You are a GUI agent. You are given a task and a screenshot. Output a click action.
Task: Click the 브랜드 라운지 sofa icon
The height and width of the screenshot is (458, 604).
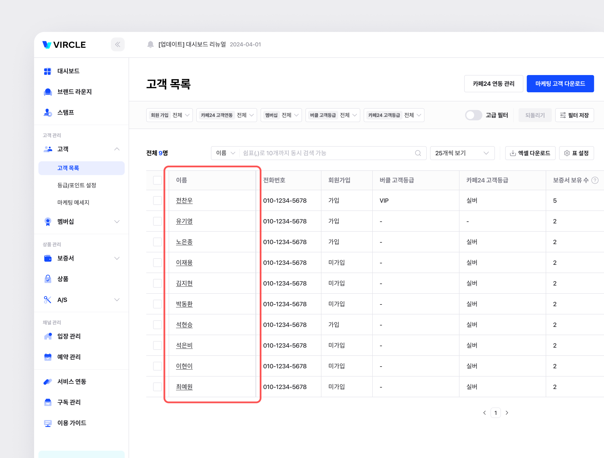(x=48, y=92)
